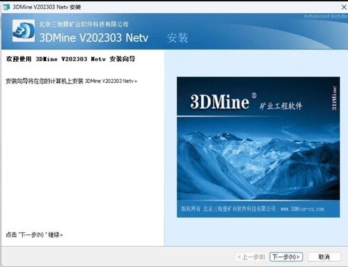Click the 3DMine mountain splash image
Viewport: 348px width, 267px height.
(x=258, y=147)
